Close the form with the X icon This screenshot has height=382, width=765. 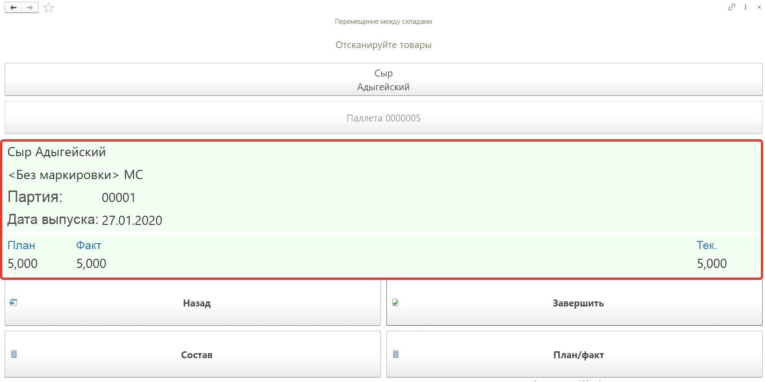[x=759, y=7]
